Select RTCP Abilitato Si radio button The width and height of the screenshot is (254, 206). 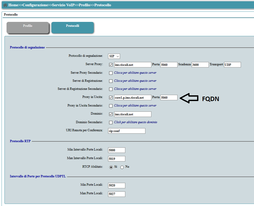111,167
